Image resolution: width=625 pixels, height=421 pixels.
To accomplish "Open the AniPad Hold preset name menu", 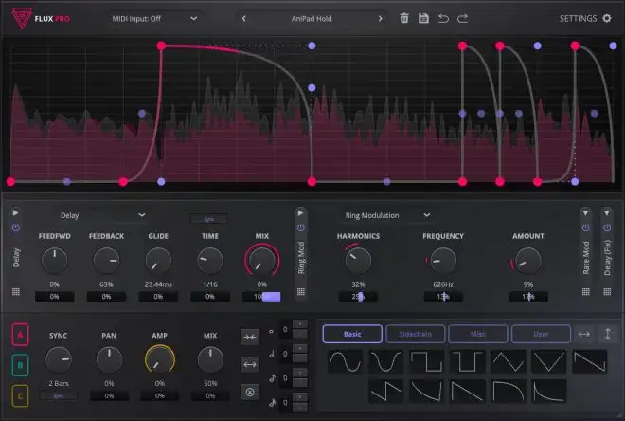I will [312, 19].
